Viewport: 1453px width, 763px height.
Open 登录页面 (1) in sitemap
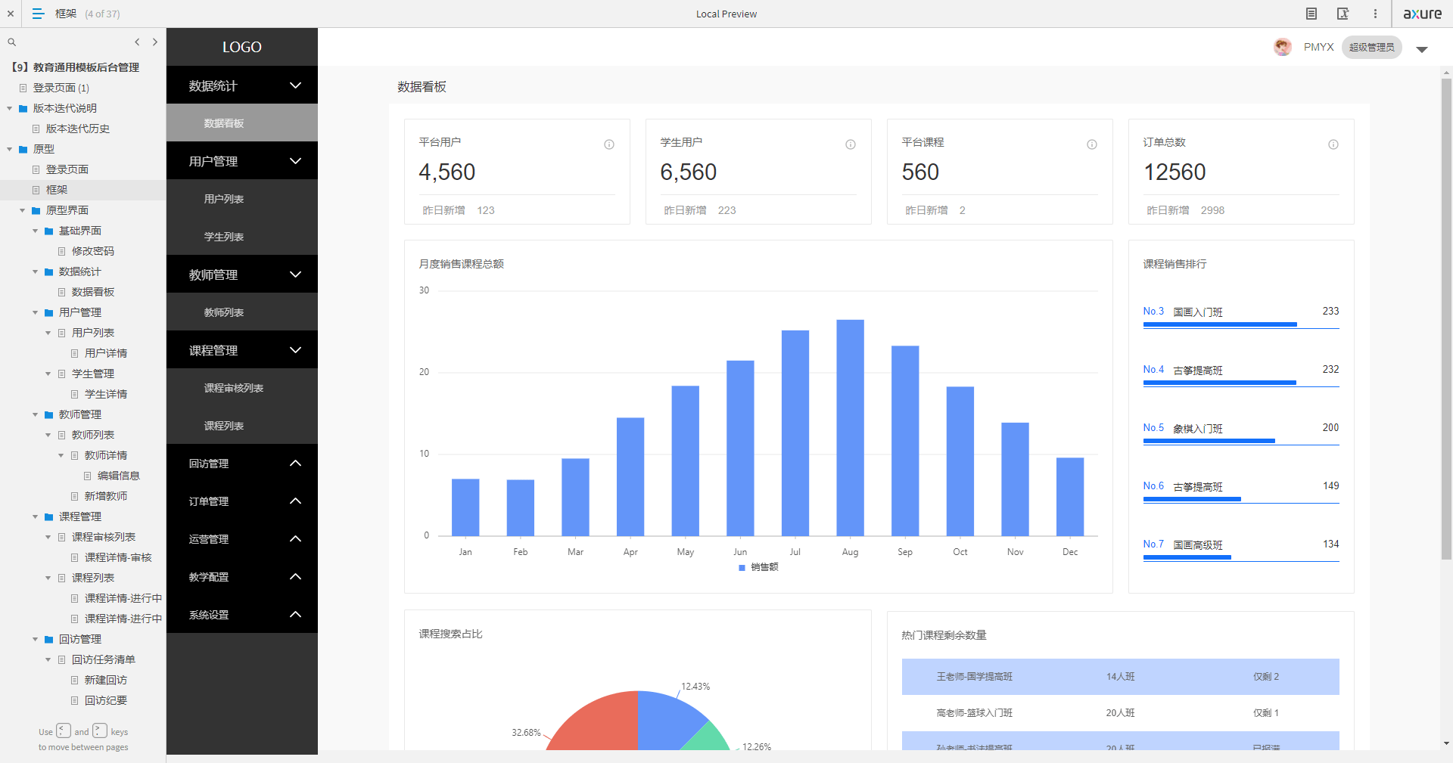point(61,88)
